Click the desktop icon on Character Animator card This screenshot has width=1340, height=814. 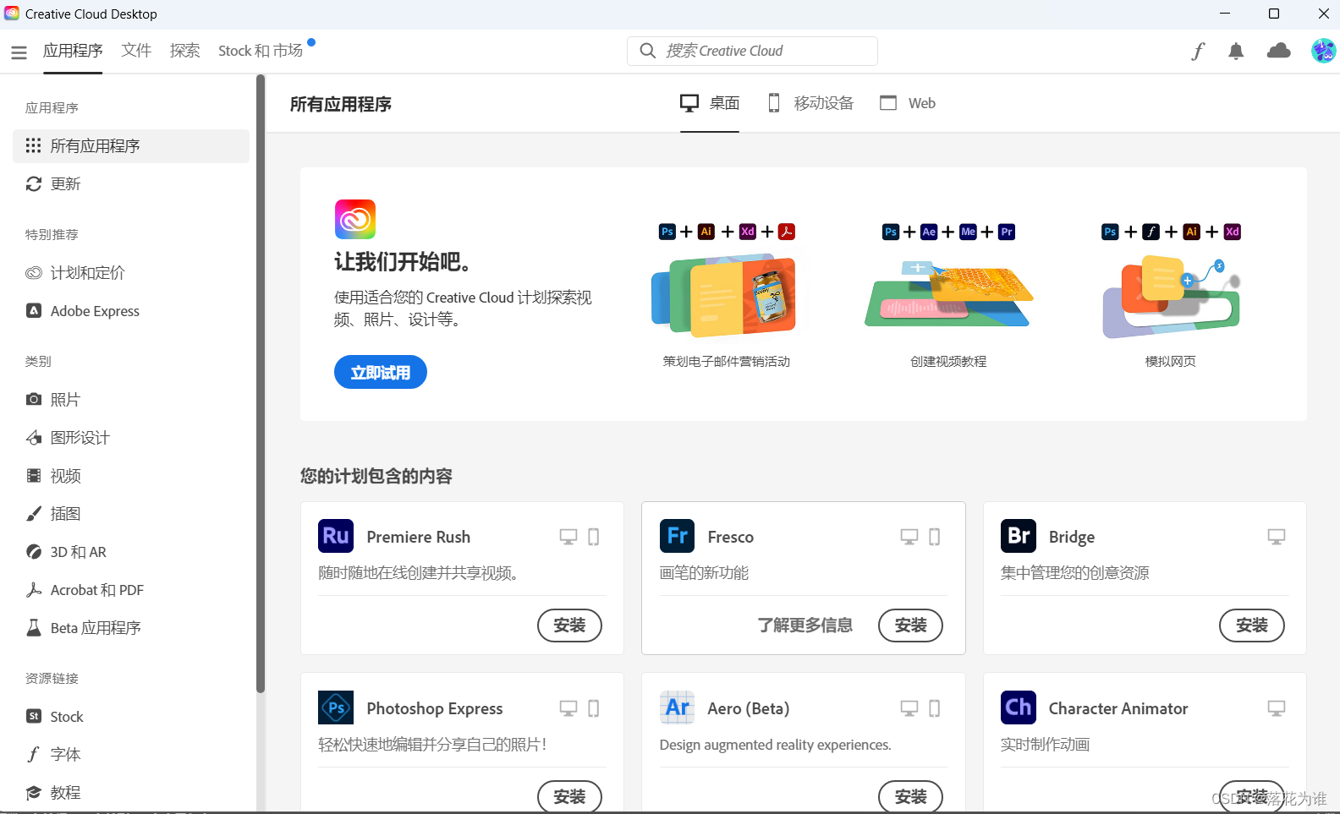click(x=1277, y=708)
